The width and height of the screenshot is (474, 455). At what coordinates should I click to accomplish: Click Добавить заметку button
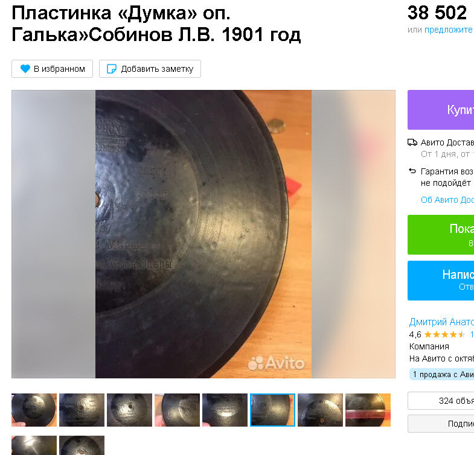(x=150, y=69)
